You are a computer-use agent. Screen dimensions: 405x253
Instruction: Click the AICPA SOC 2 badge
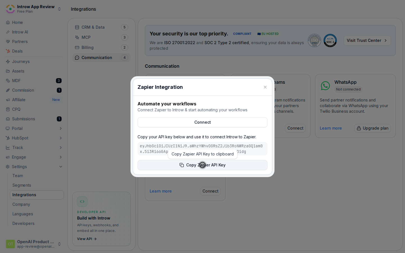[330, 40]
